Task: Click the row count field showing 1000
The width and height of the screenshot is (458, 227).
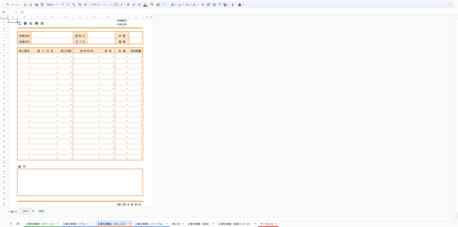Action: click(x=25, y=211)
